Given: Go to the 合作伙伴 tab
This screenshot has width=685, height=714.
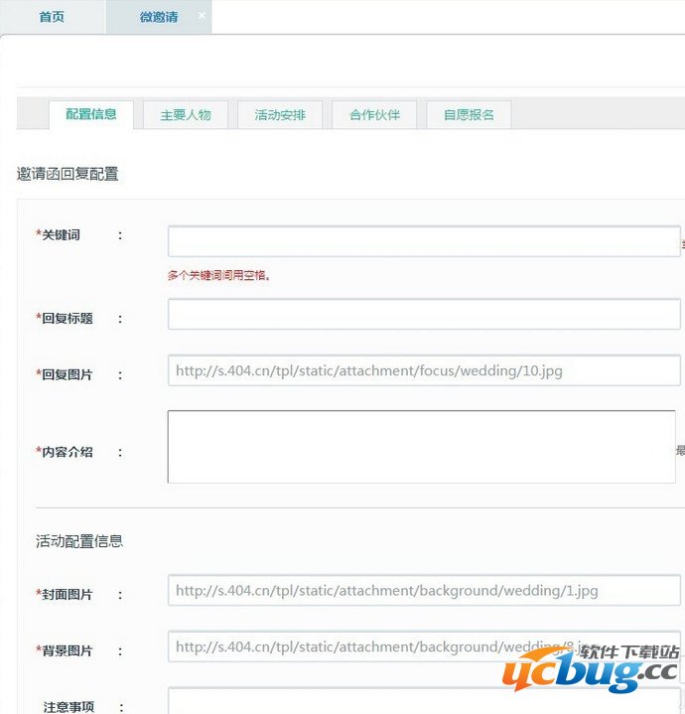Looking at the screenshot, I should 374,115.
